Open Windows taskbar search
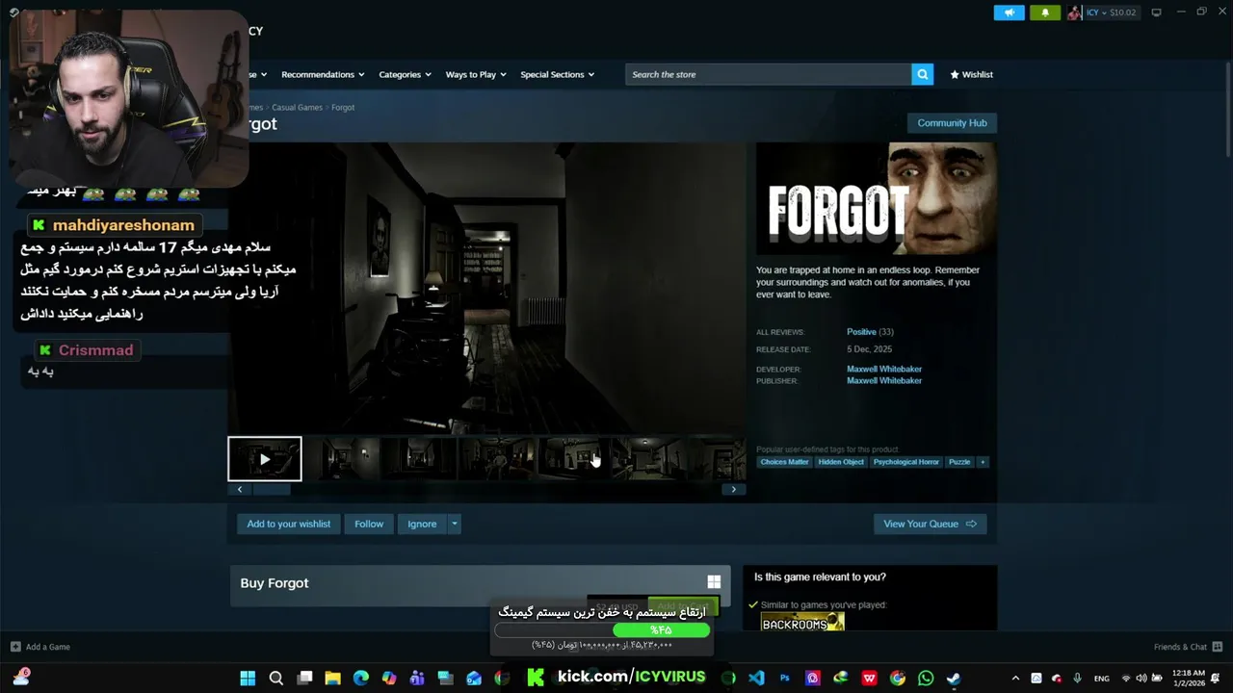The image size is (1233, 693). click(276, 678)
